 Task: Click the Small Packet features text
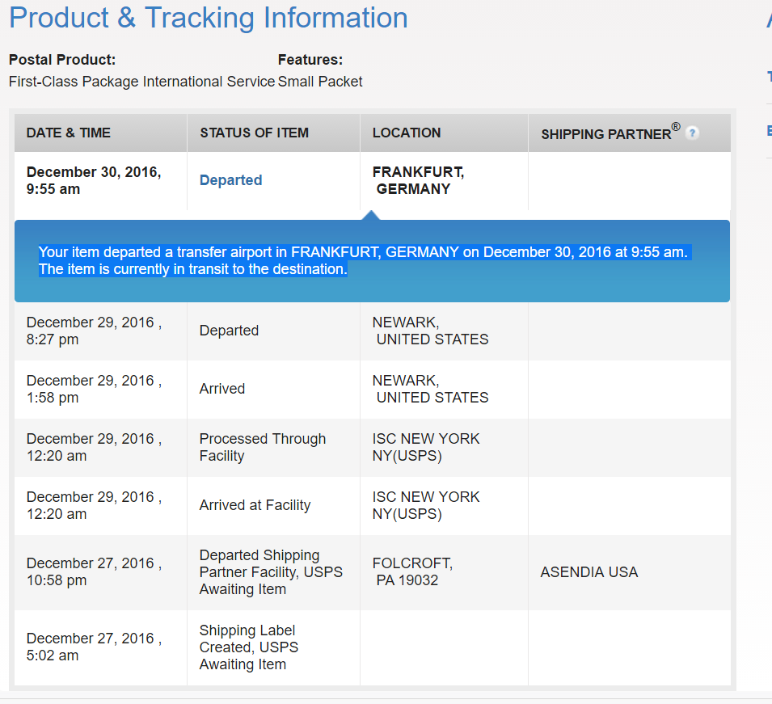click(x=320, y=81)
